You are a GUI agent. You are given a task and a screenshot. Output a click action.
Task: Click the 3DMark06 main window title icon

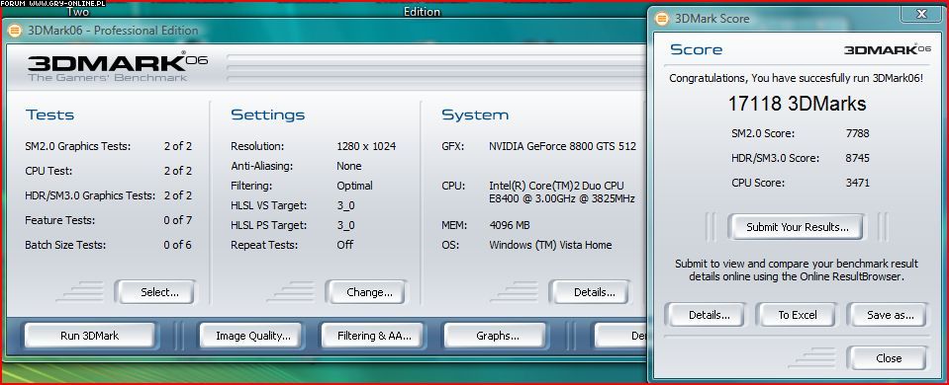point(15,31)
